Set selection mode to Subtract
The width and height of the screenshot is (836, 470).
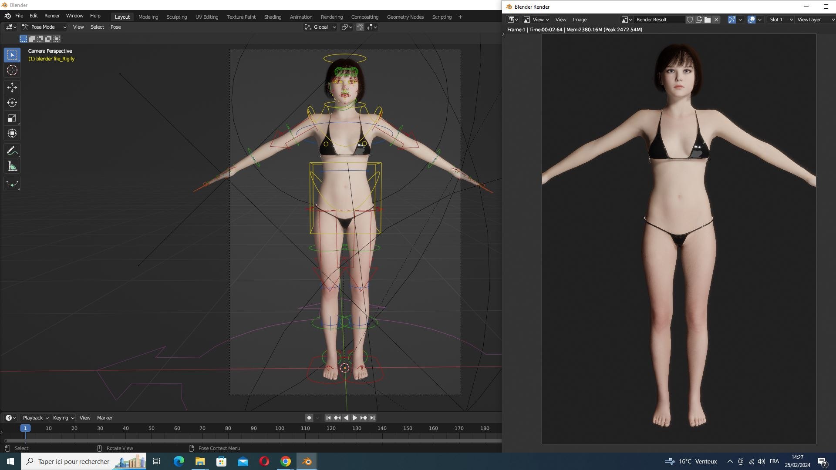40,39
